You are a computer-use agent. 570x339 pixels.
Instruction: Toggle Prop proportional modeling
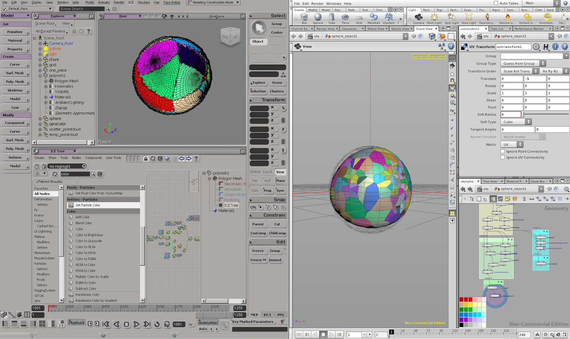pos(268,191)
